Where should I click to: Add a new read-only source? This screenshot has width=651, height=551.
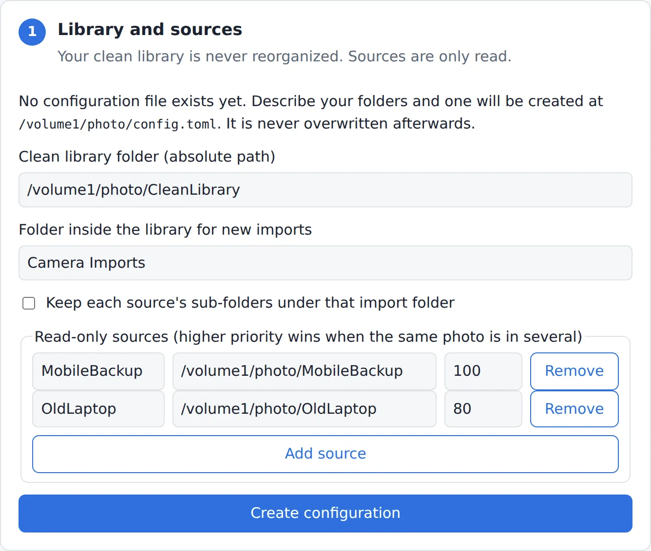point(325,454)
